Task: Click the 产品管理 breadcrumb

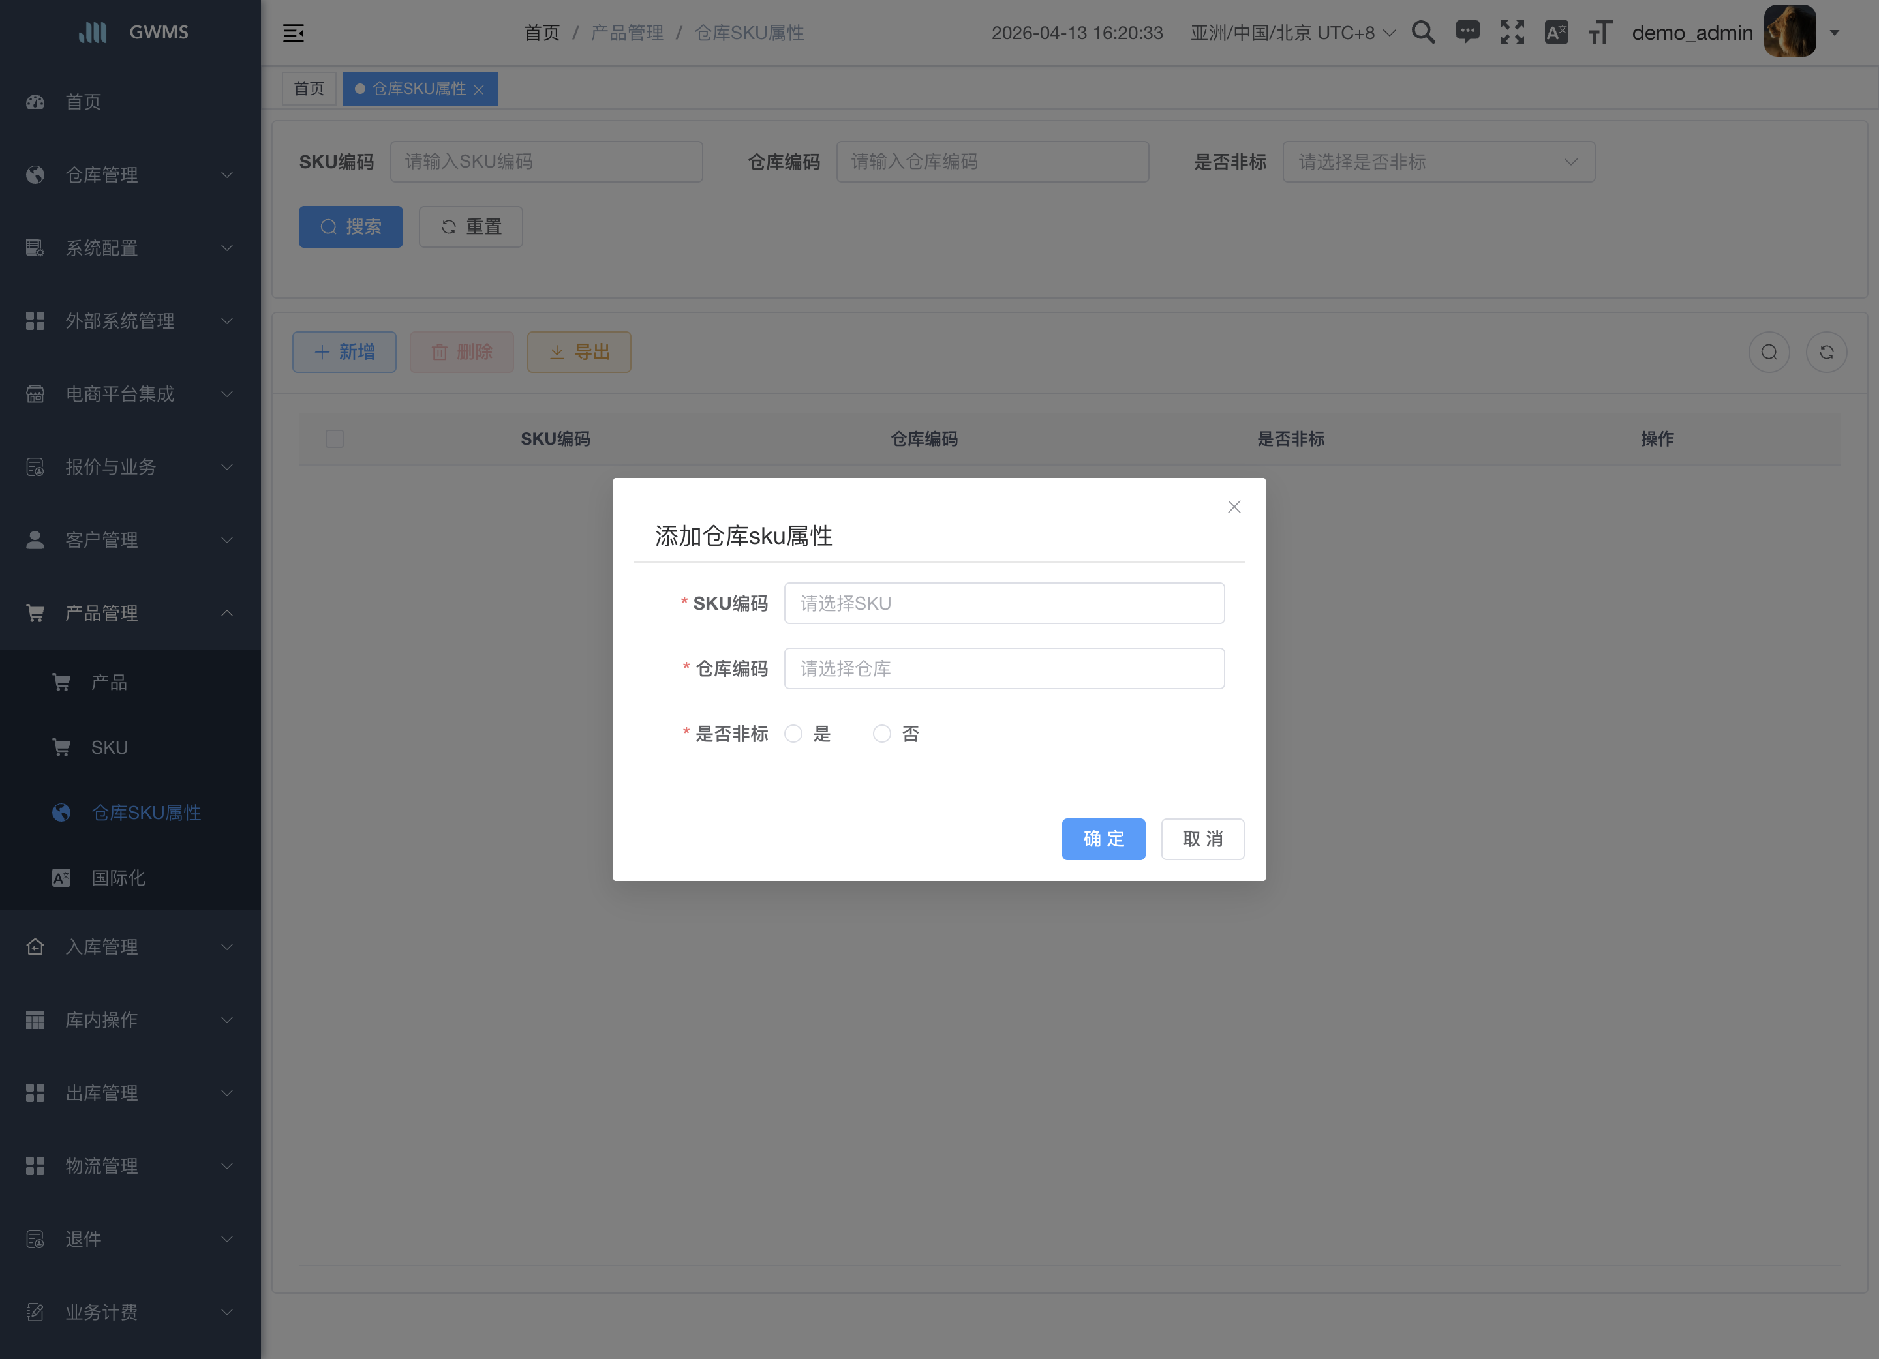Action: click(627, 33)
